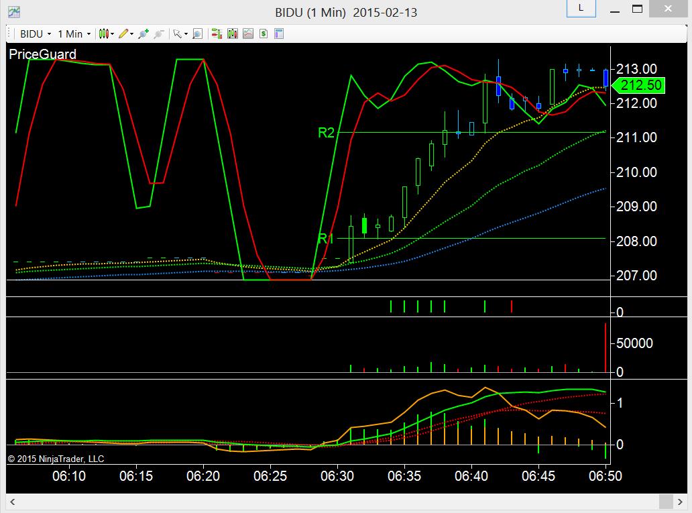
Task: Select the cursor pointer tool icon
Action: pos(178,34)
